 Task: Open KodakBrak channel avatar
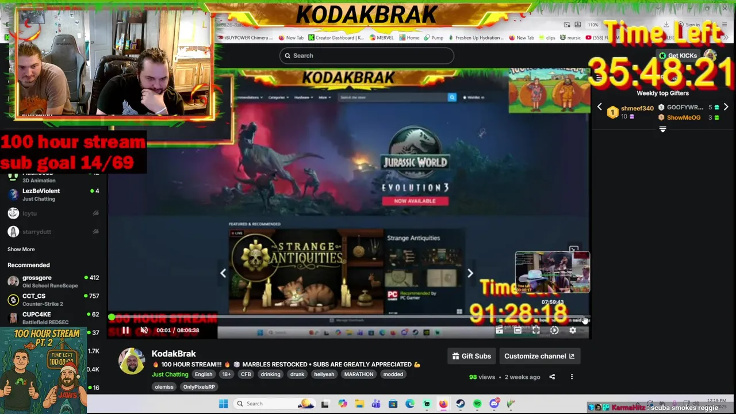(x=132, y=361)
